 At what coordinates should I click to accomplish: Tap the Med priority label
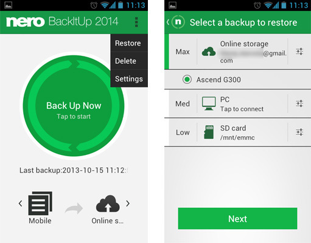coord(183,104)
